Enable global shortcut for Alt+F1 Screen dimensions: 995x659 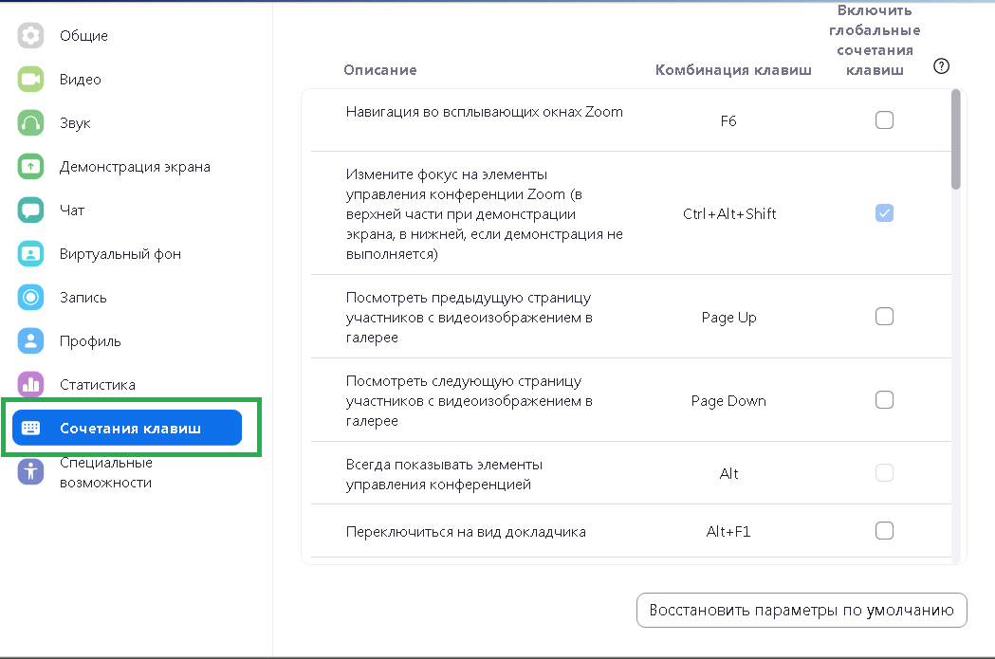click(x=885, y=530)
